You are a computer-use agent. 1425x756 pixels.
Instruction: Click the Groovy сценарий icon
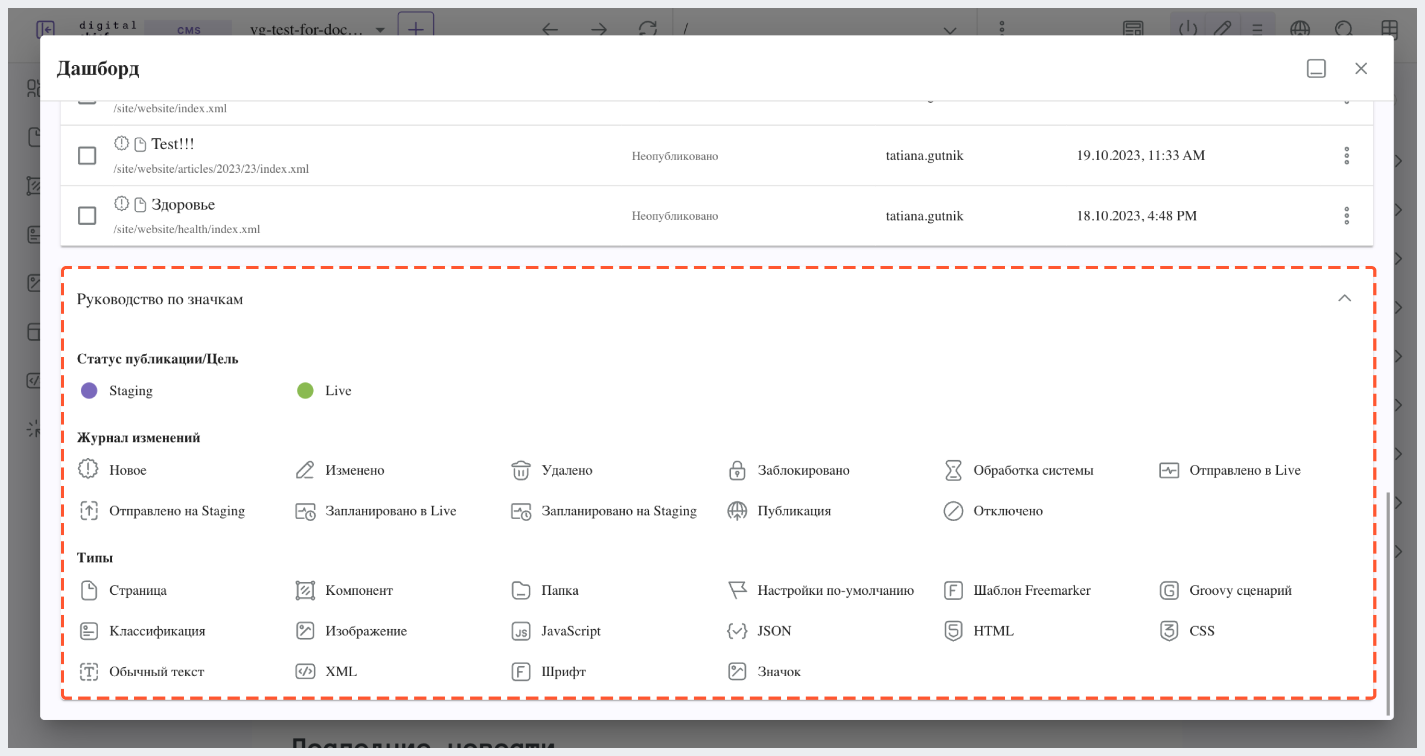click(x=1169, y=590)
